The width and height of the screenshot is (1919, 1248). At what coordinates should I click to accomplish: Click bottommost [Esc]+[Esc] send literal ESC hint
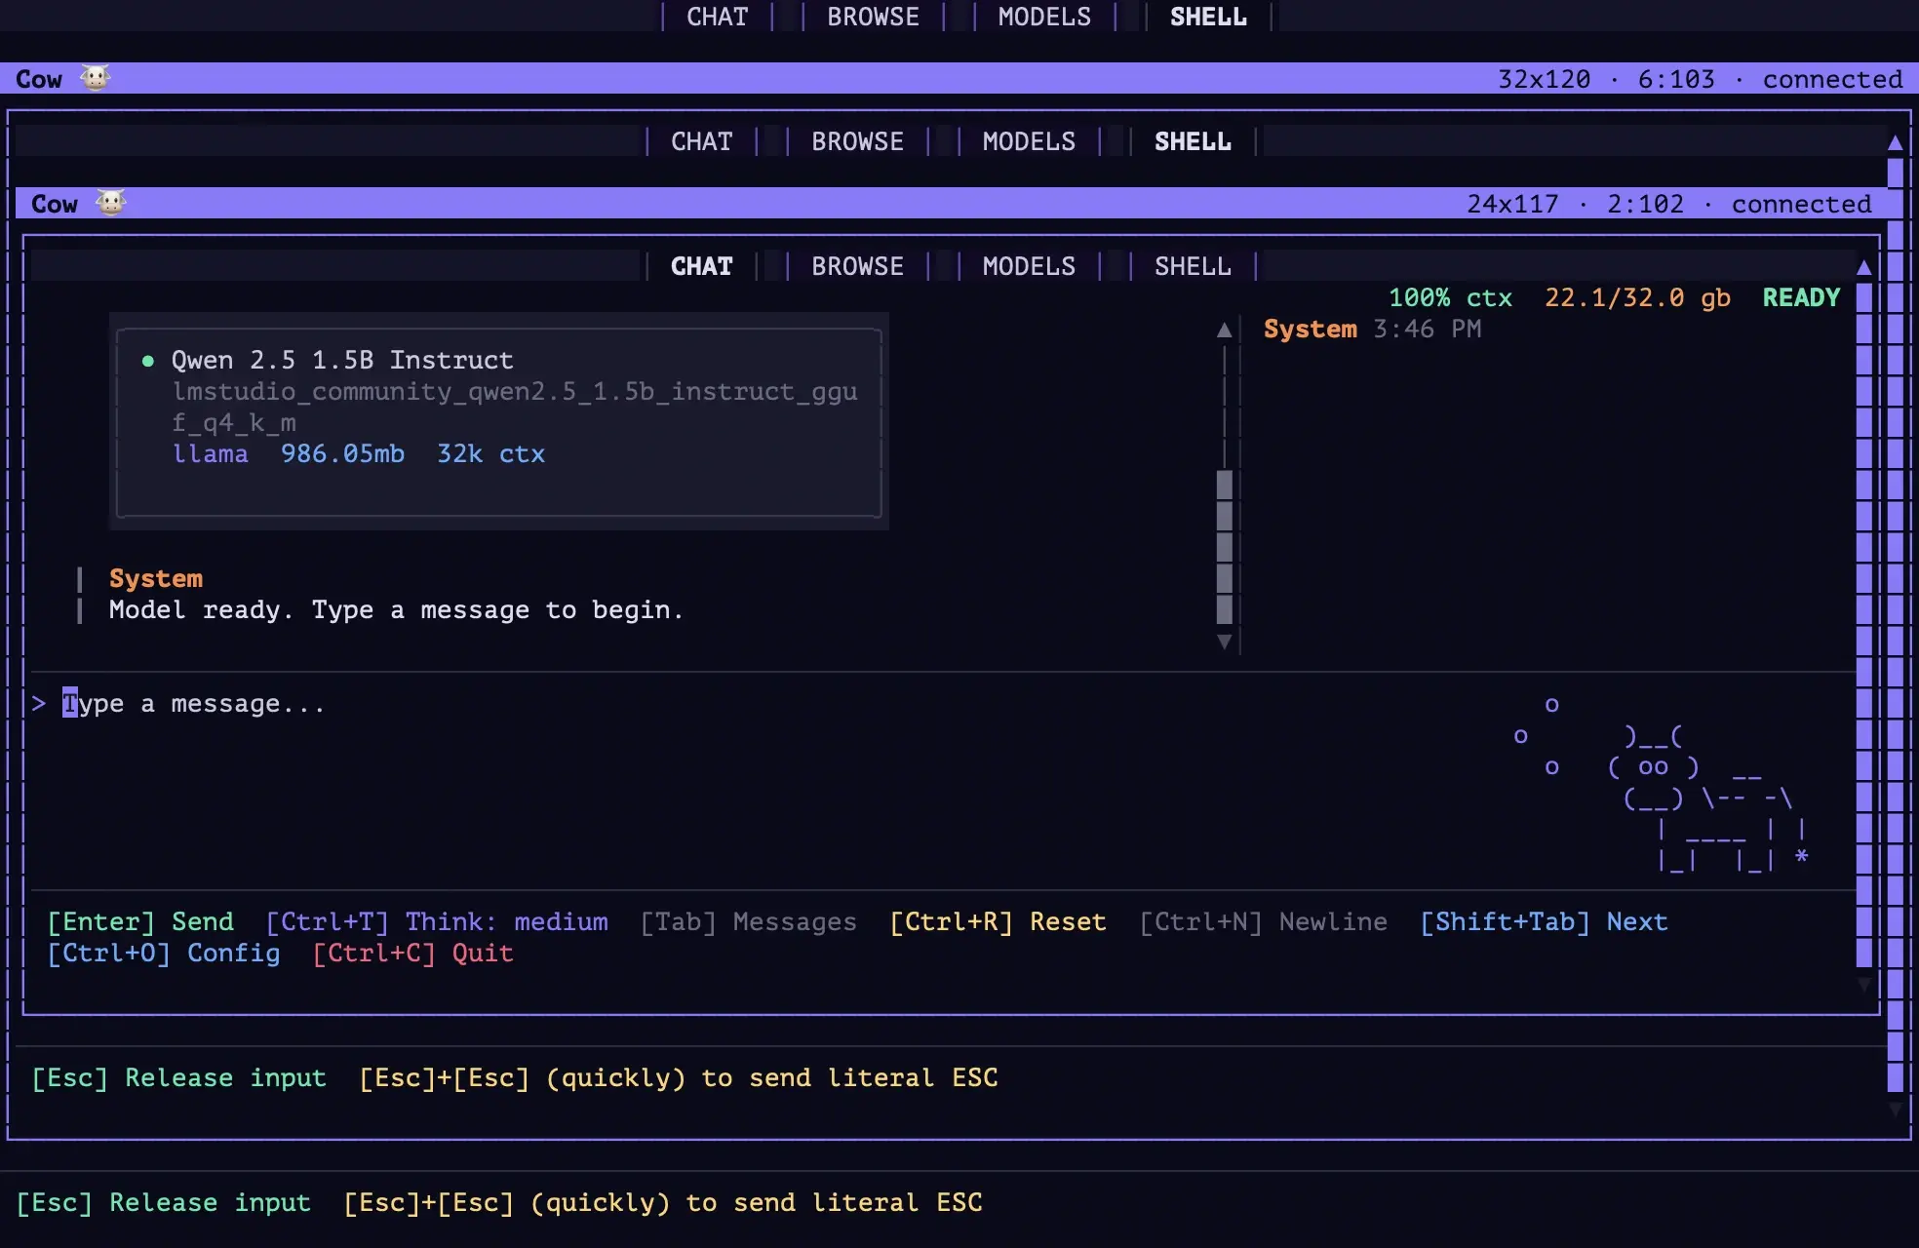pyautogui.click(x=662, y=1202)
